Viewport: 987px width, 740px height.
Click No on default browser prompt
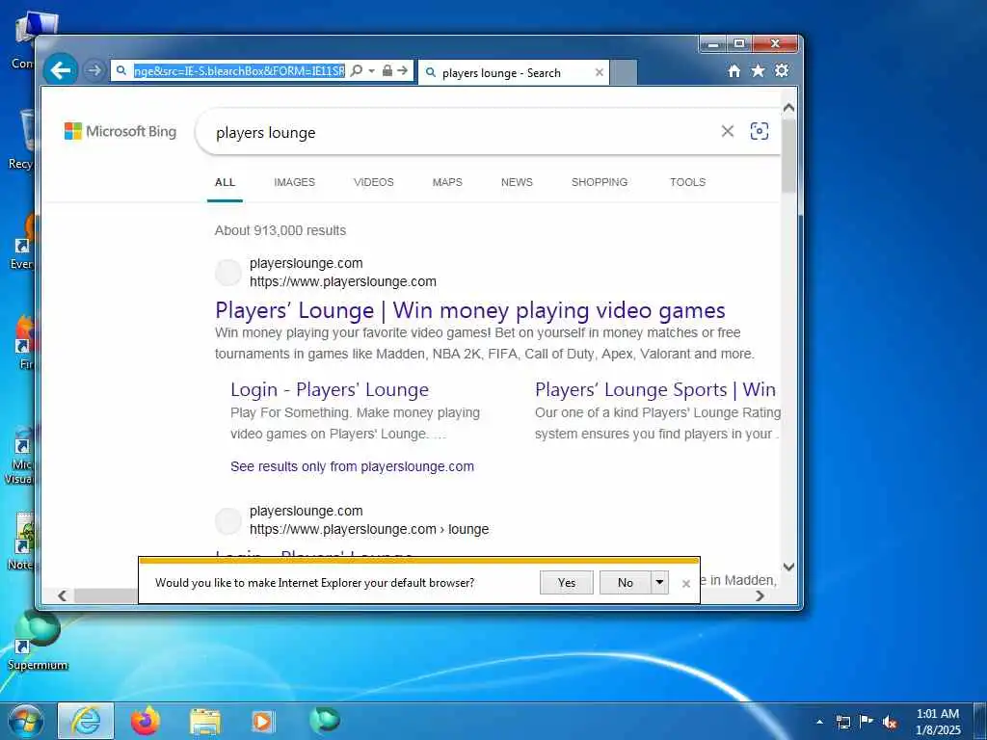[x=625, y=583]
